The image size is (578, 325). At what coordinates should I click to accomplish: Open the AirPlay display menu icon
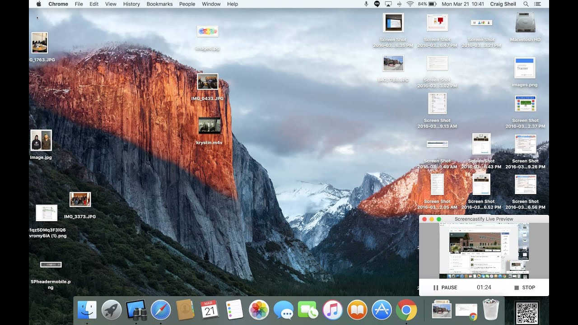pos(388,4)
